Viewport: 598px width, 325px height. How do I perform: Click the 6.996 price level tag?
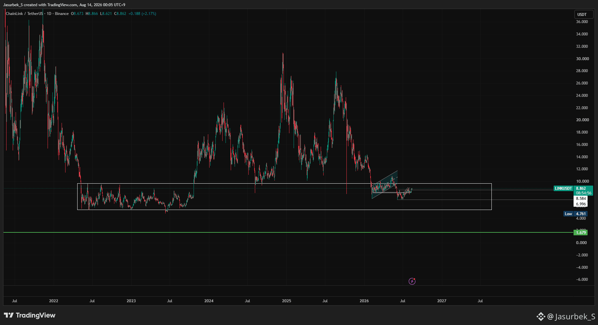point(581,204)
